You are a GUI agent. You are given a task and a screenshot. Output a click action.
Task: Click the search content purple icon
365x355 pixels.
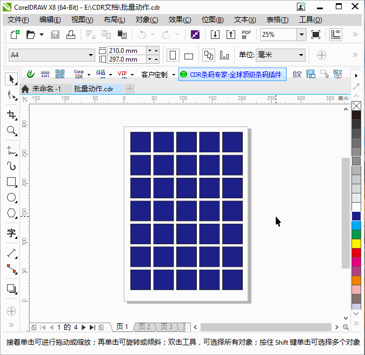(195, 35)
